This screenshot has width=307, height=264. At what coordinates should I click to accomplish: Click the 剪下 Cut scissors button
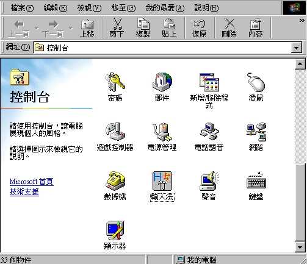(117, 28)
